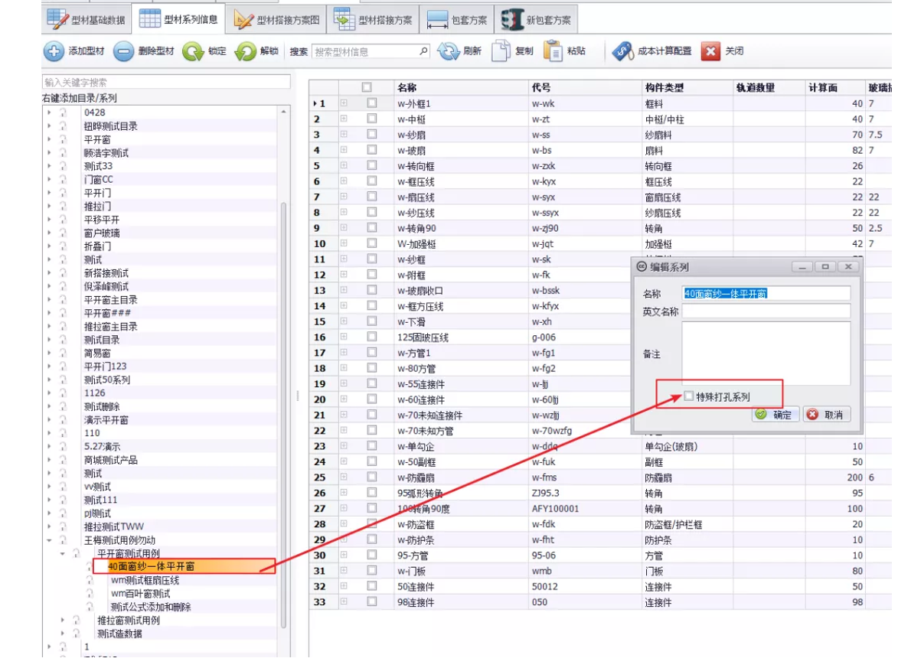Expand the 推拉窗测试用例 tree node
The image size is (911, 668).
click(63, 621)
